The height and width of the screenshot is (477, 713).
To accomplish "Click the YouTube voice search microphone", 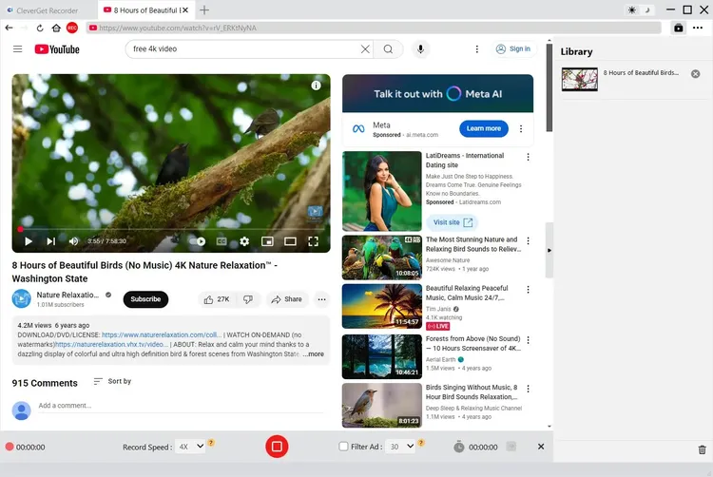I will point(420,49).
